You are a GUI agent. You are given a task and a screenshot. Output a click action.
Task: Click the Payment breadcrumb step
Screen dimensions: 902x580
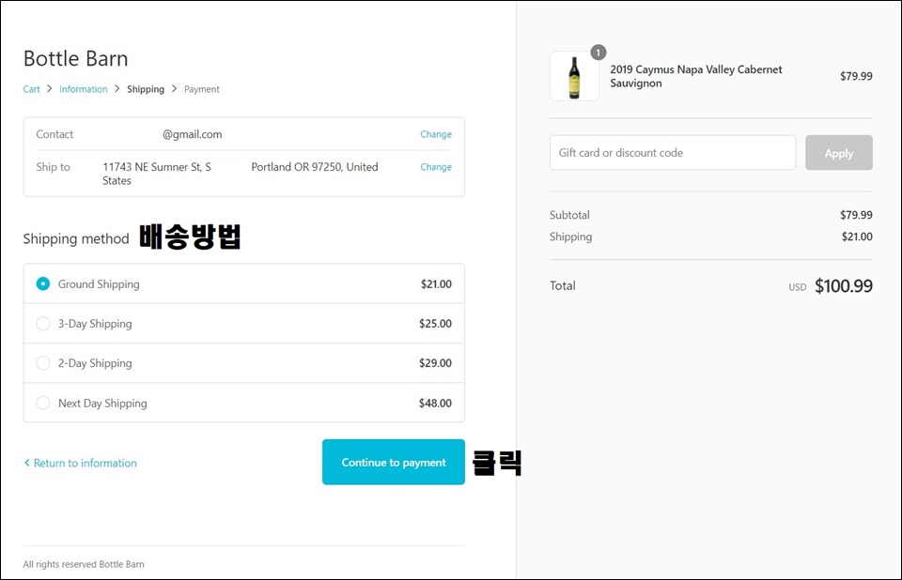point(202,89)
